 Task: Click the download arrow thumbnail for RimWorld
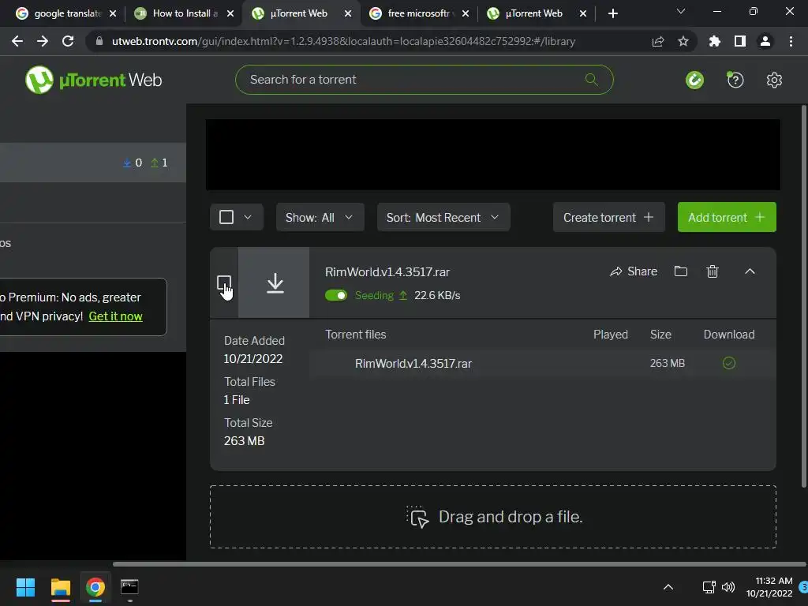(274, 282)
